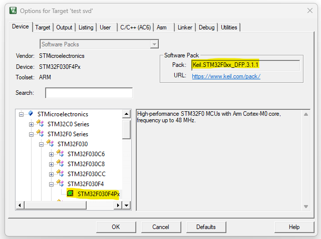Click the STMicroelectronics vendor diamond icon
Viewport: 321px width, 239px height.
(31, 113)
